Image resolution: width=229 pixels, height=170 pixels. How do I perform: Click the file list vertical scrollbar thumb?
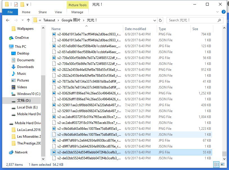pos(224,154)
